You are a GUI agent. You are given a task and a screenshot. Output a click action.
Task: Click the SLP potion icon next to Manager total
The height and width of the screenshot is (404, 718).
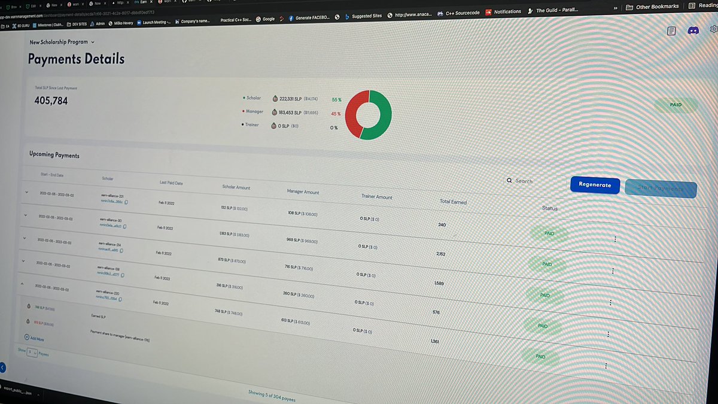pos(275,111)
